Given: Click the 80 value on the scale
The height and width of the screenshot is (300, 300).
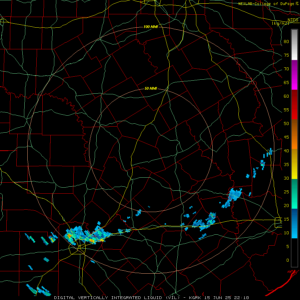Looking at the screenshot, I should pyautogui.click(x=286, y=42).
